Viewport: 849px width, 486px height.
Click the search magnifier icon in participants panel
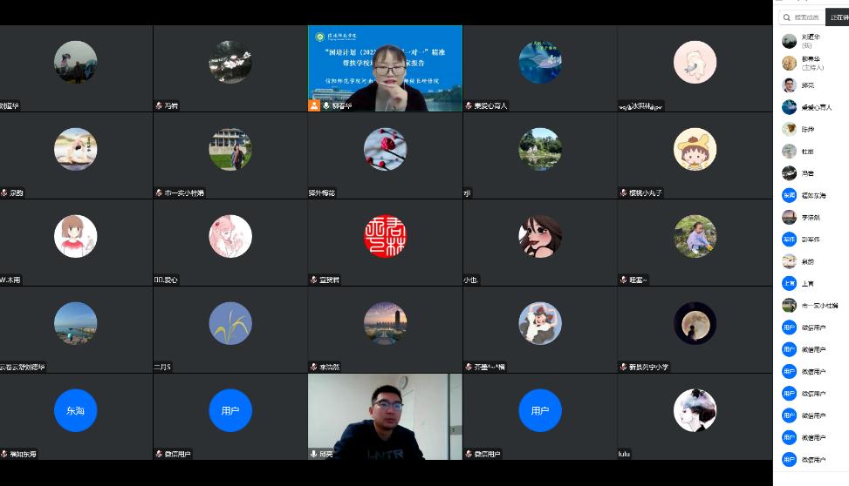(x=786, y=17)
